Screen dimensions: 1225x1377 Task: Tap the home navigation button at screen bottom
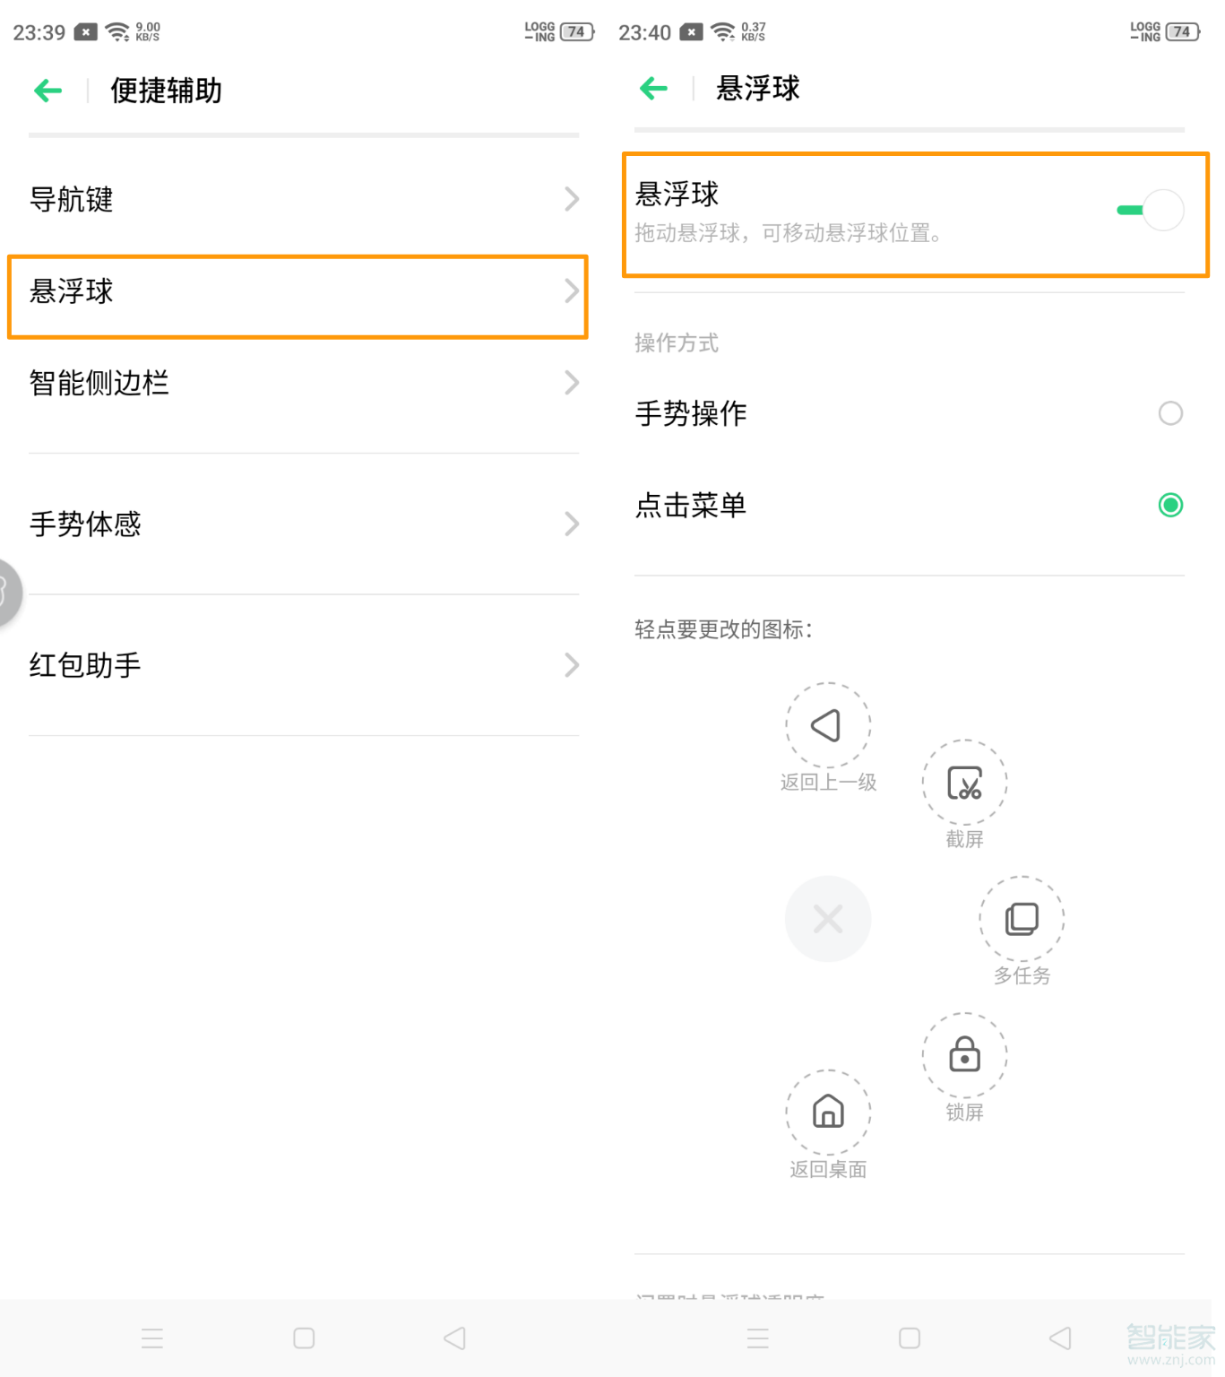301,1338
